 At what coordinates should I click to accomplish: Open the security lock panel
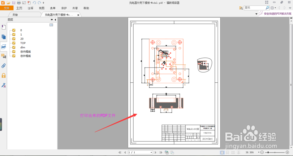(4, 75)
